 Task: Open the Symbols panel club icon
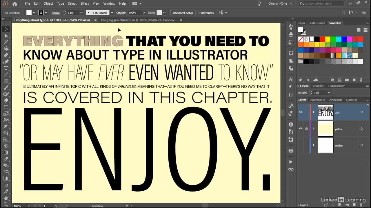coord(291,34)
